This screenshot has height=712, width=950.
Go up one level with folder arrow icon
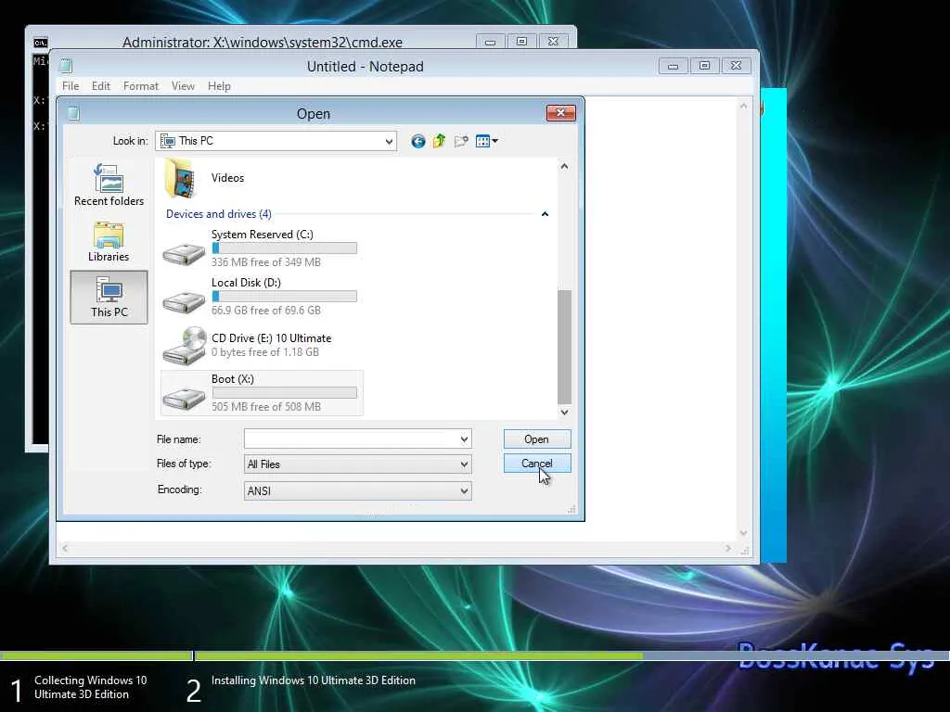click(x=439, y=141)
